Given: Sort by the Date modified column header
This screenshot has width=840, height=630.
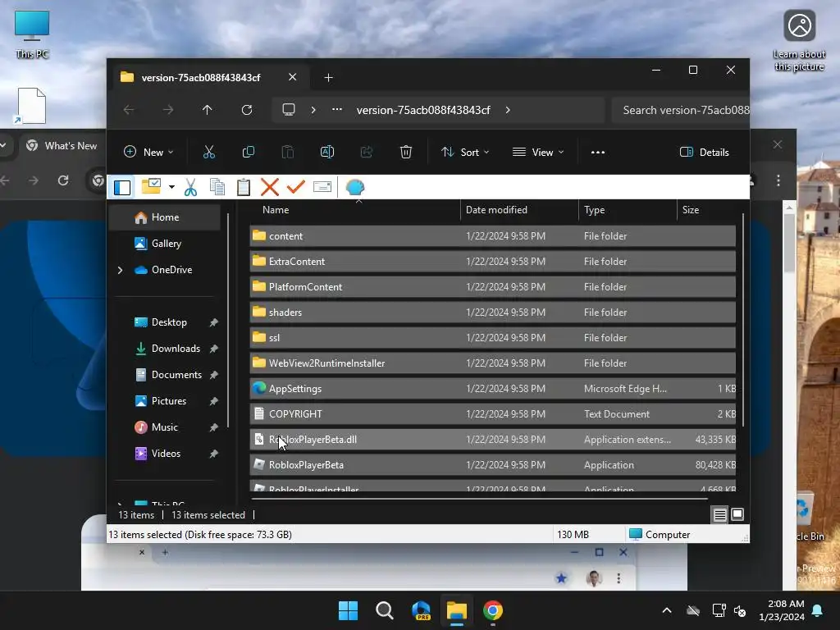Looking at the screenshot, I should coord(519,210).
